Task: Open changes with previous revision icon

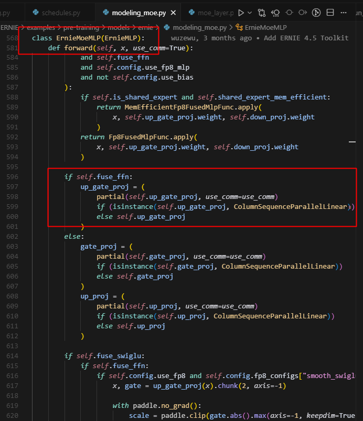Action: click(x=275, y=12)
